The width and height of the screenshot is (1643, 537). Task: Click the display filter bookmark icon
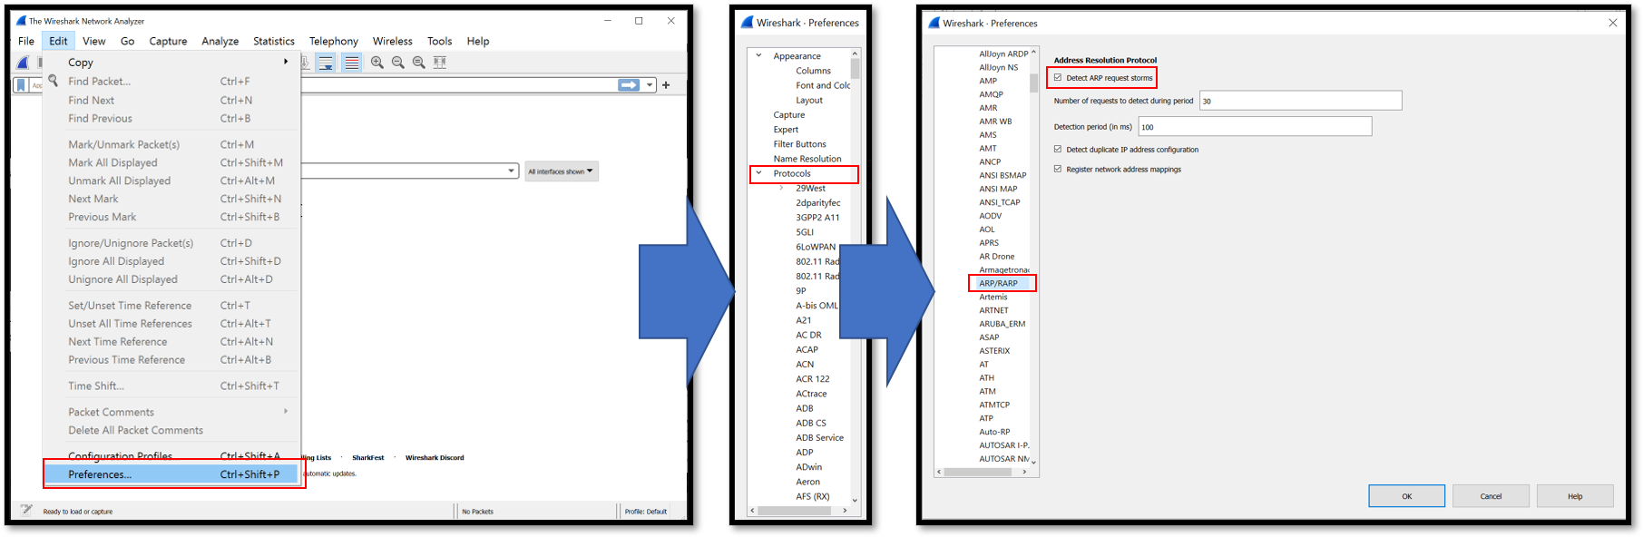coord(21,85)
